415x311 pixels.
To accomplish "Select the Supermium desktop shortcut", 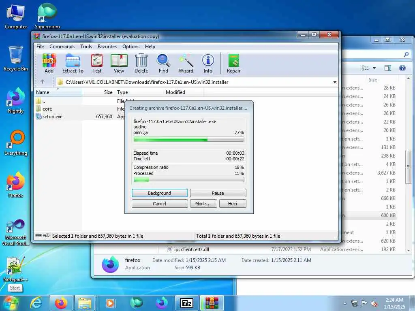I will click(x=47, y=16).
